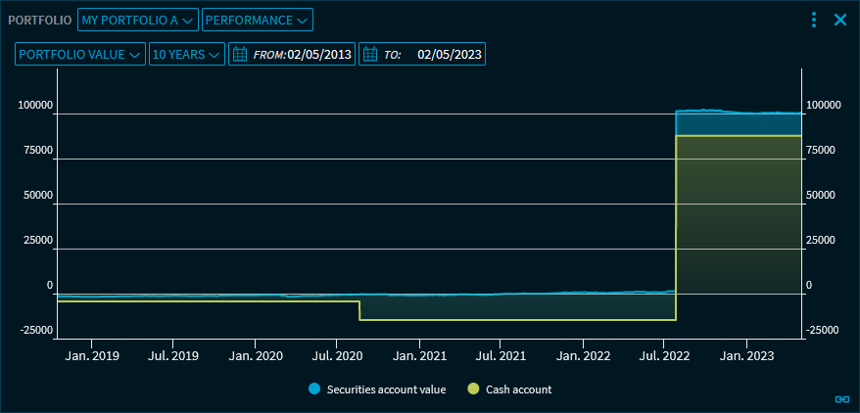Image resolution: width=860 pixels, height=413 pixels.
Task: Click the 100000 label on left axis
Action: (35, 105)
